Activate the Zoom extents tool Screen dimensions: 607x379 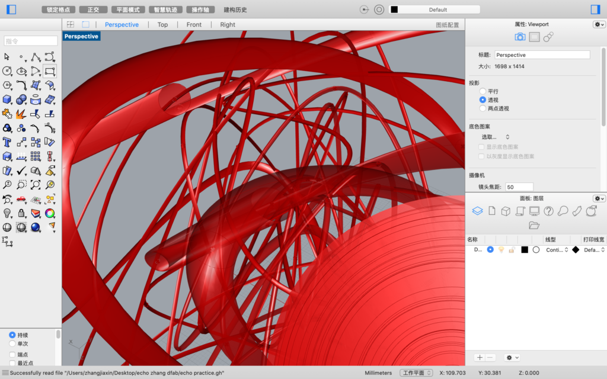pos(36,185)
